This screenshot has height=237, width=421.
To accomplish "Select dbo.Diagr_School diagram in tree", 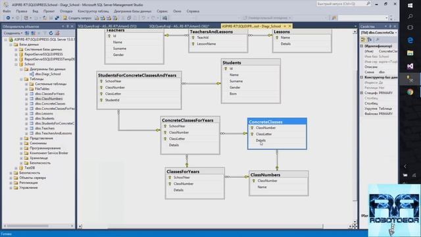I will pos(48,74).
